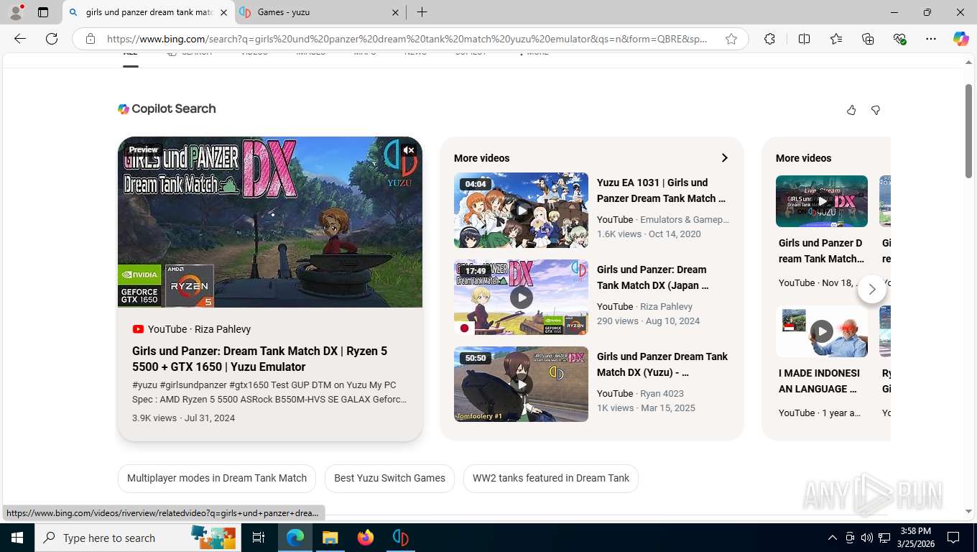Open the tab actions menu icon
This screenshot has width=977, height=552.
[x=43, y=12]
